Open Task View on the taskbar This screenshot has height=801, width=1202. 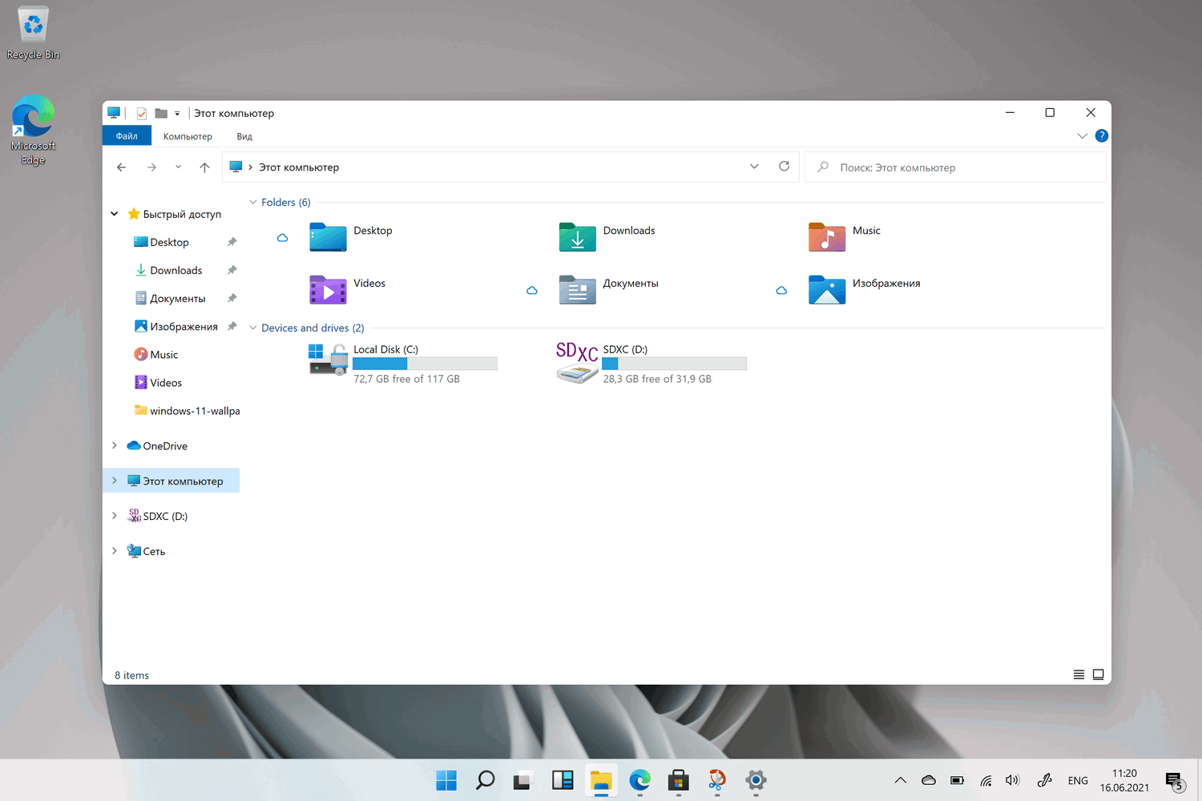(523, 779)
